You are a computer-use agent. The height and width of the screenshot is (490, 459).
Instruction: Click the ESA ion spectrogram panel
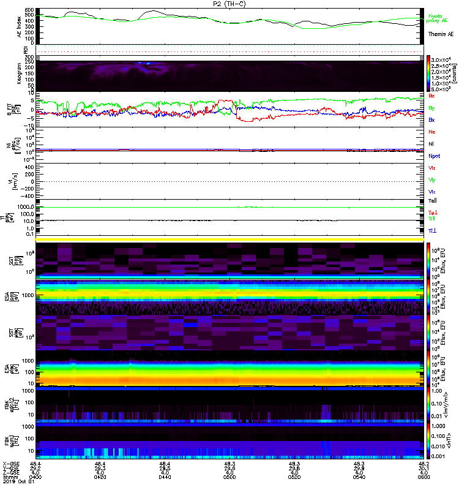pyautogui.click(x=229, y=296)
